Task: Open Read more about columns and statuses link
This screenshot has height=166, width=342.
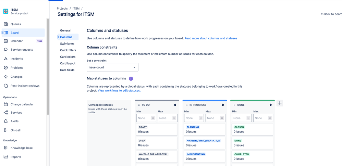Action: 211,38
